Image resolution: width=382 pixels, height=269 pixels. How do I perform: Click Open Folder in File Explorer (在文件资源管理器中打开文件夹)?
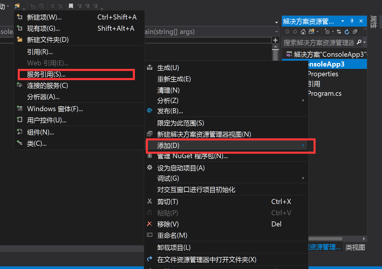(226, 260)
